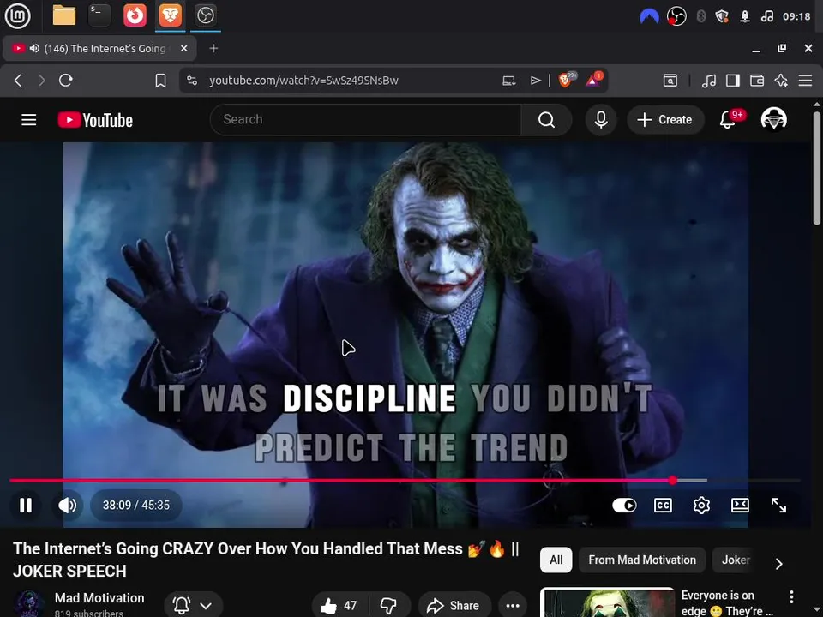Reload the YouTube page
The width and height of the screenshot is (823, 617).
(66, 81)
